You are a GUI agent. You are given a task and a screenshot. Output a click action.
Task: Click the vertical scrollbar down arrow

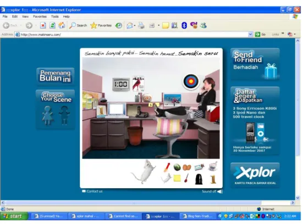tap(298, 198)
